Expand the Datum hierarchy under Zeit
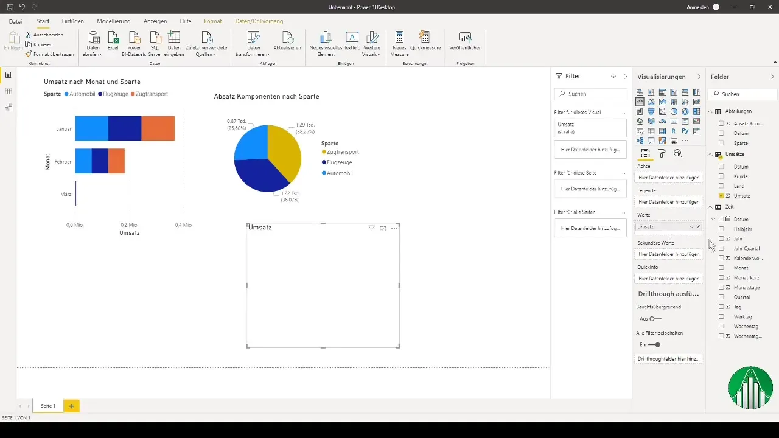This screenshot has width=779, height=438. pos(714,219)
